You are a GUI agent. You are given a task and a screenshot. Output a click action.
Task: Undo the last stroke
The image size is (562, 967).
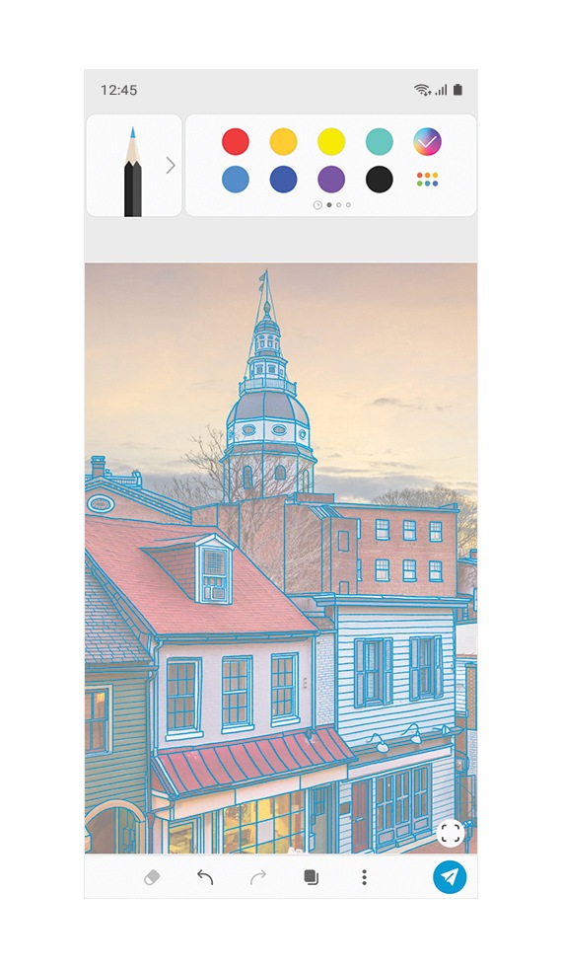tap(205, 877)
